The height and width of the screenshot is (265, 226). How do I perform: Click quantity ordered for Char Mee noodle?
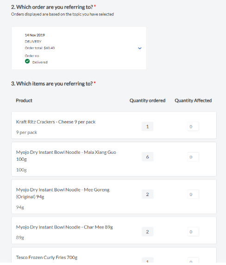pos(147,232)
